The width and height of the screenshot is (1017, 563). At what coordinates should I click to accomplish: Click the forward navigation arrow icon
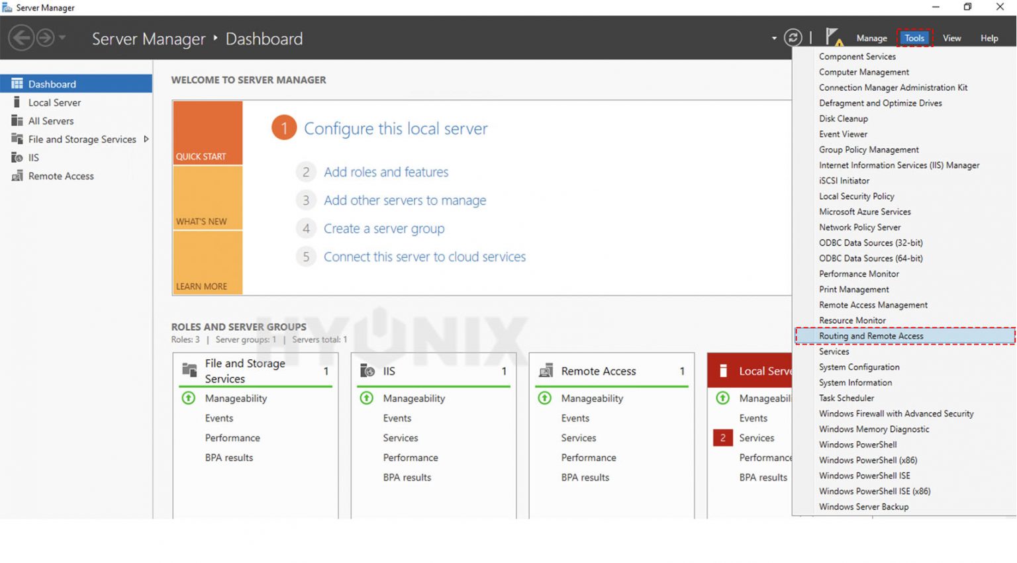coord(45,38)
